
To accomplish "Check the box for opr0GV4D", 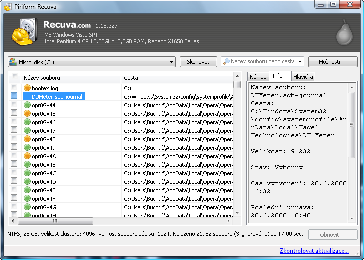I will tap(14, 181).
